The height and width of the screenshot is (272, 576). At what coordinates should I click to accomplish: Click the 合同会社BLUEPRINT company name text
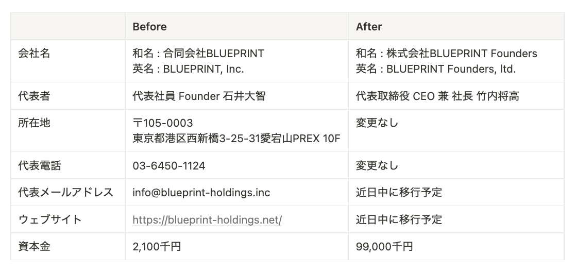[213, 54]
